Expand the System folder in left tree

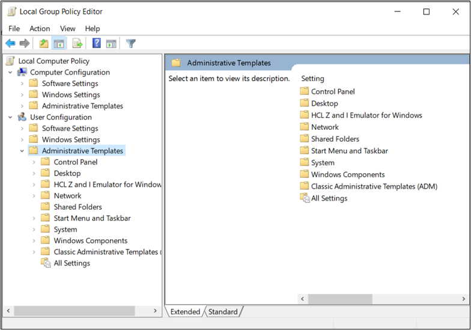point(34,230)
